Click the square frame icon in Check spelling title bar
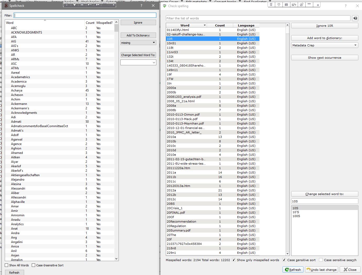 click(286, 4)
